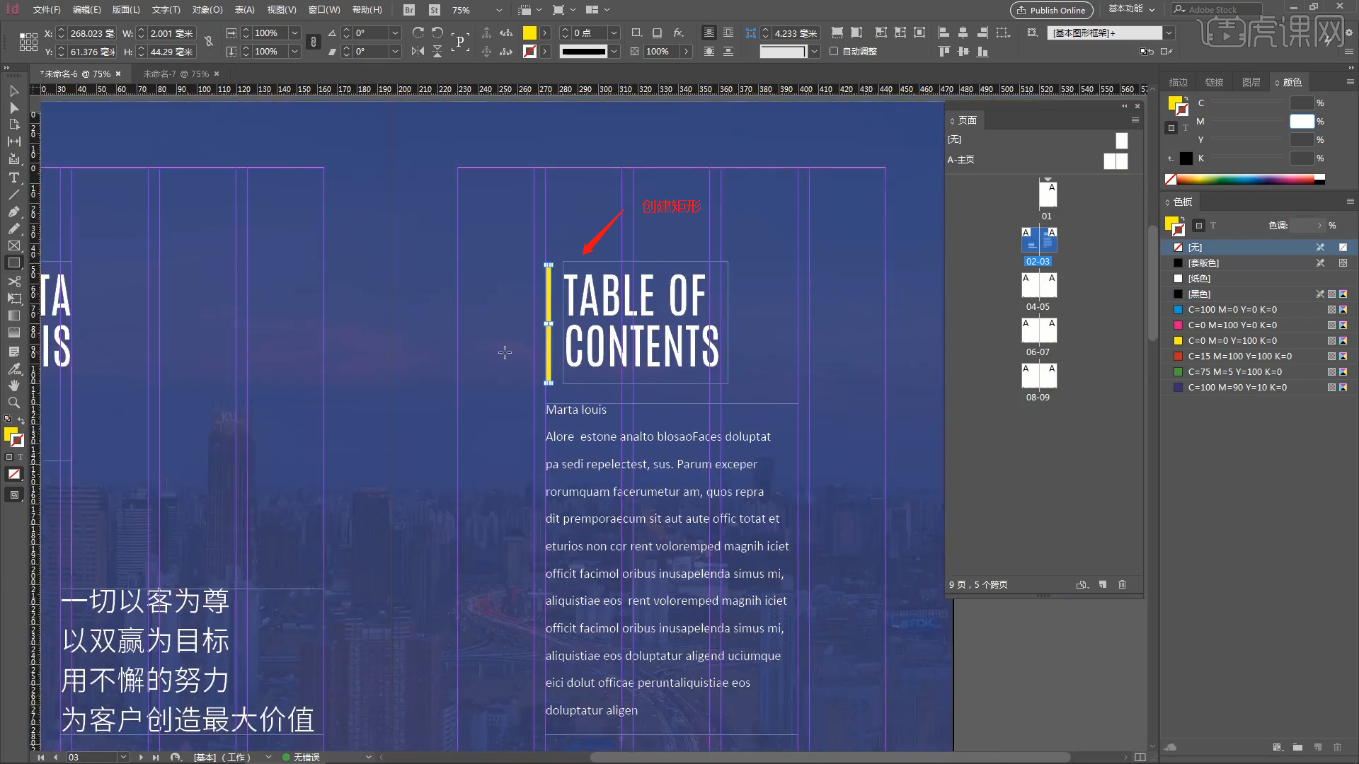Select the Eyedropper tool

[13, 369]
